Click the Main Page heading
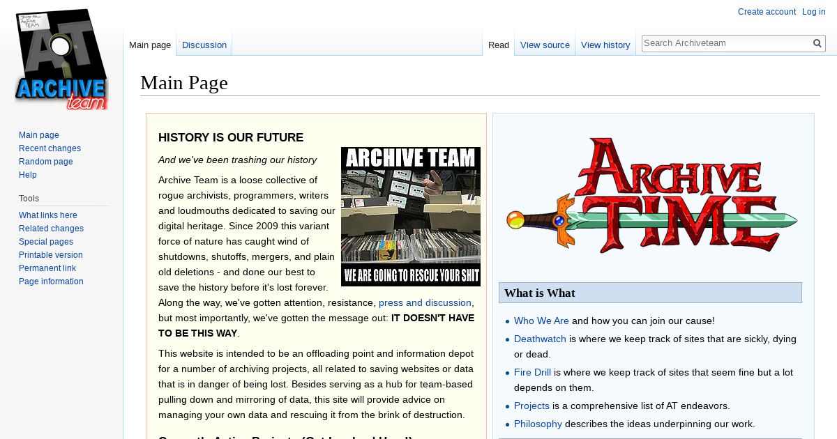The image size is (837, 439). pos(184,83)
